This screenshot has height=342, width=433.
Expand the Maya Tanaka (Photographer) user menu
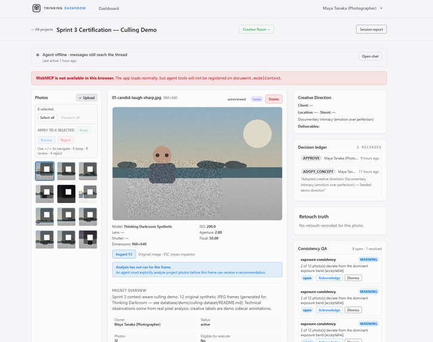[x=352, y=8]
